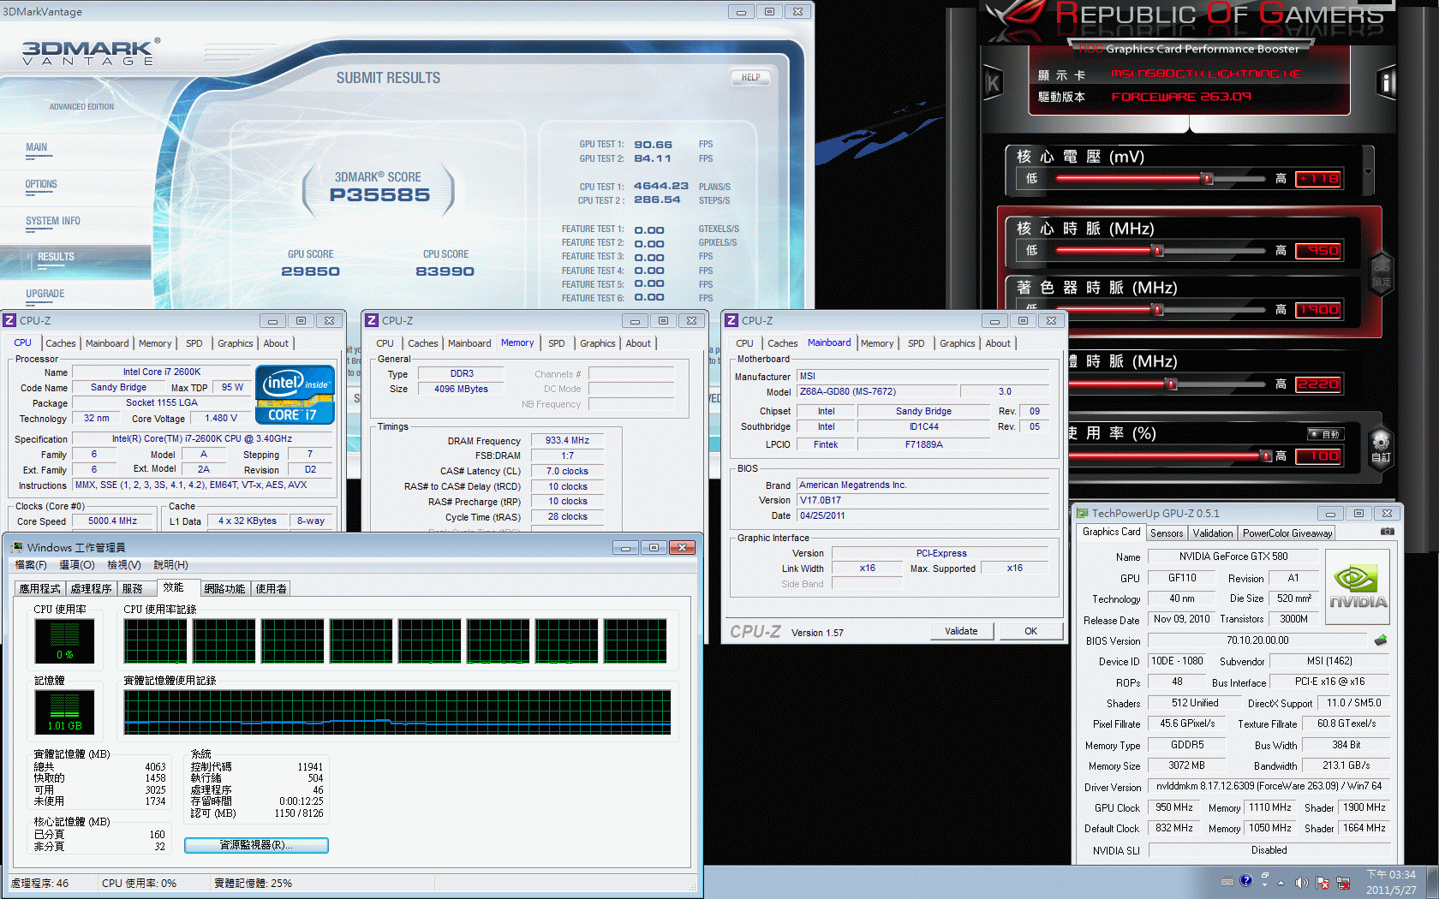Viewport: 1439px width, 899px height.
Task: Click the Validate button in CPU-Z
Action: (x=961, y=631)
